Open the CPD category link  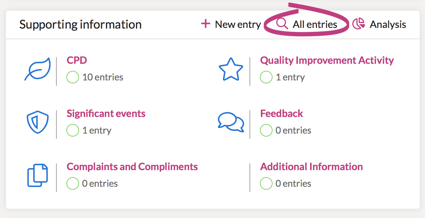pyautogui.click(x=77, y=60)
